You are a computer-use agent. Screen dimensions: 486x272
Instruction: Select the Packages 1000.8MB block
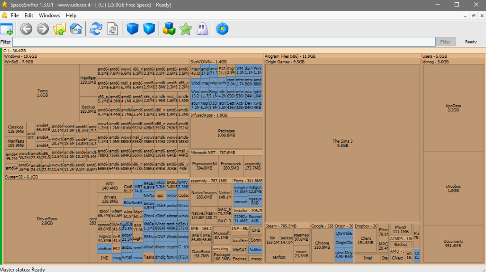[x=226, y=133]
